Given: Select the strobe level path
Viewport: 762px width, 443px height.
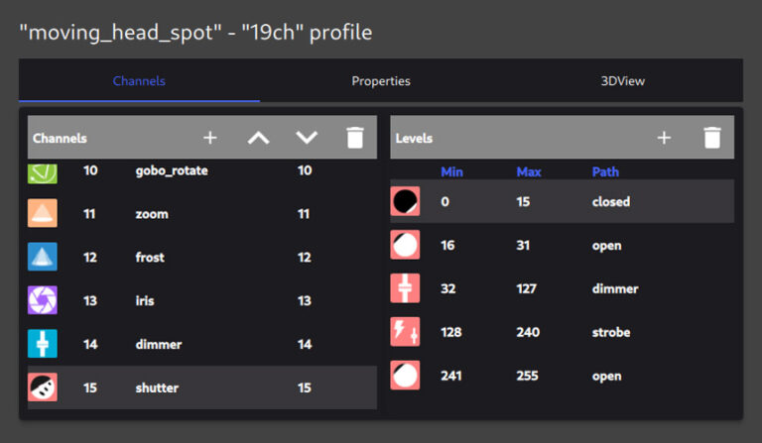Looking at the screenshot, I should click(611, 332).
